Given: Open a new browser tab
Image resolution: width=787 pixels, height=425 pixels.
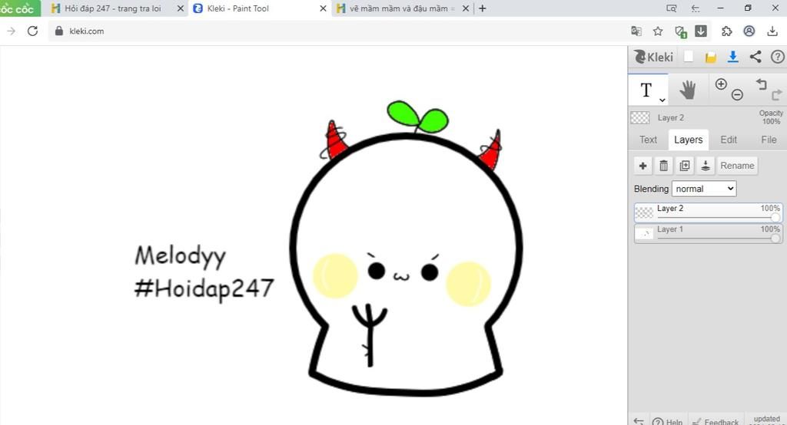Looking at the screenshot, I should (x=483, y=8).
